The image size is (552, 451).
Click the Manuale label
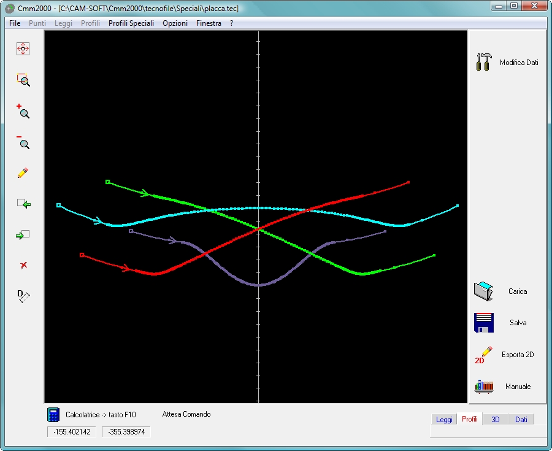point(518,387)
